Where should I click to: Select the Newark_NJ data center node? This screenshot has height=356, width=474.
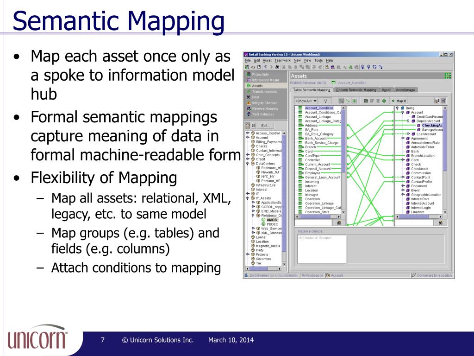click(270, 172)
